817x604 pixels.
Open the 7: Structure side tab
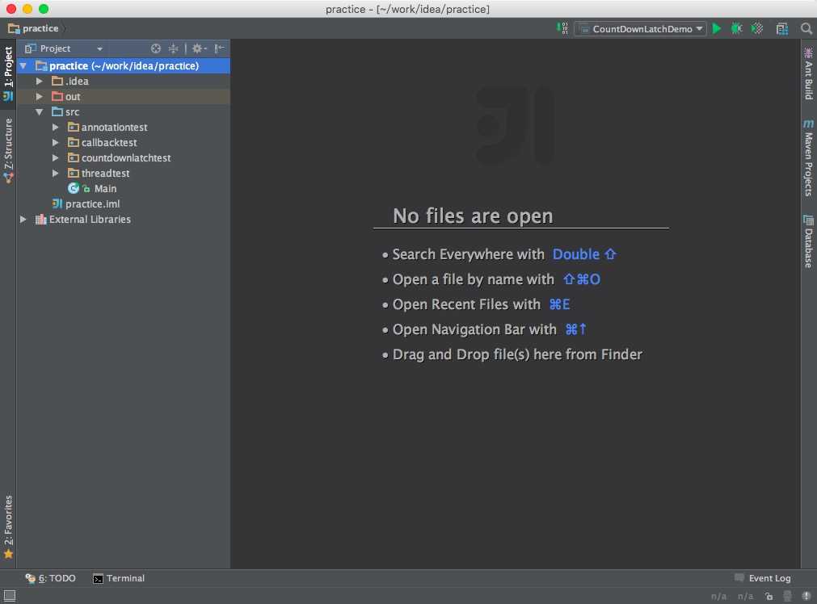coord(8,151)
